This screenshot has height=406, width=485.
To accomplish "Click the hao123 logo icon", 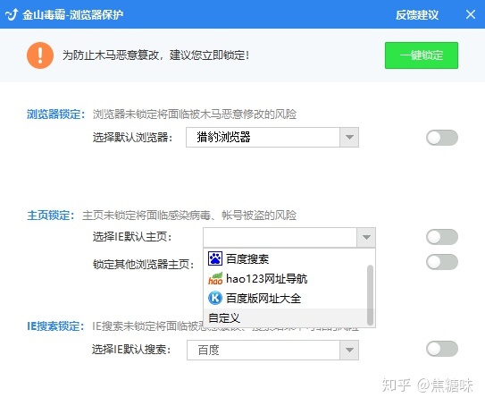I will pos(215,278).
